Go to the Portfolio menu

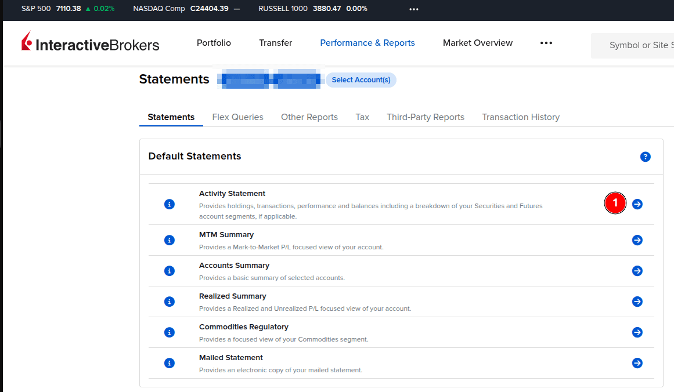point(214,43)
